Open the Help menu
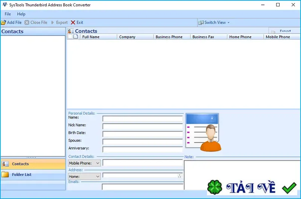The image size is (301, 199). point(21,14)
